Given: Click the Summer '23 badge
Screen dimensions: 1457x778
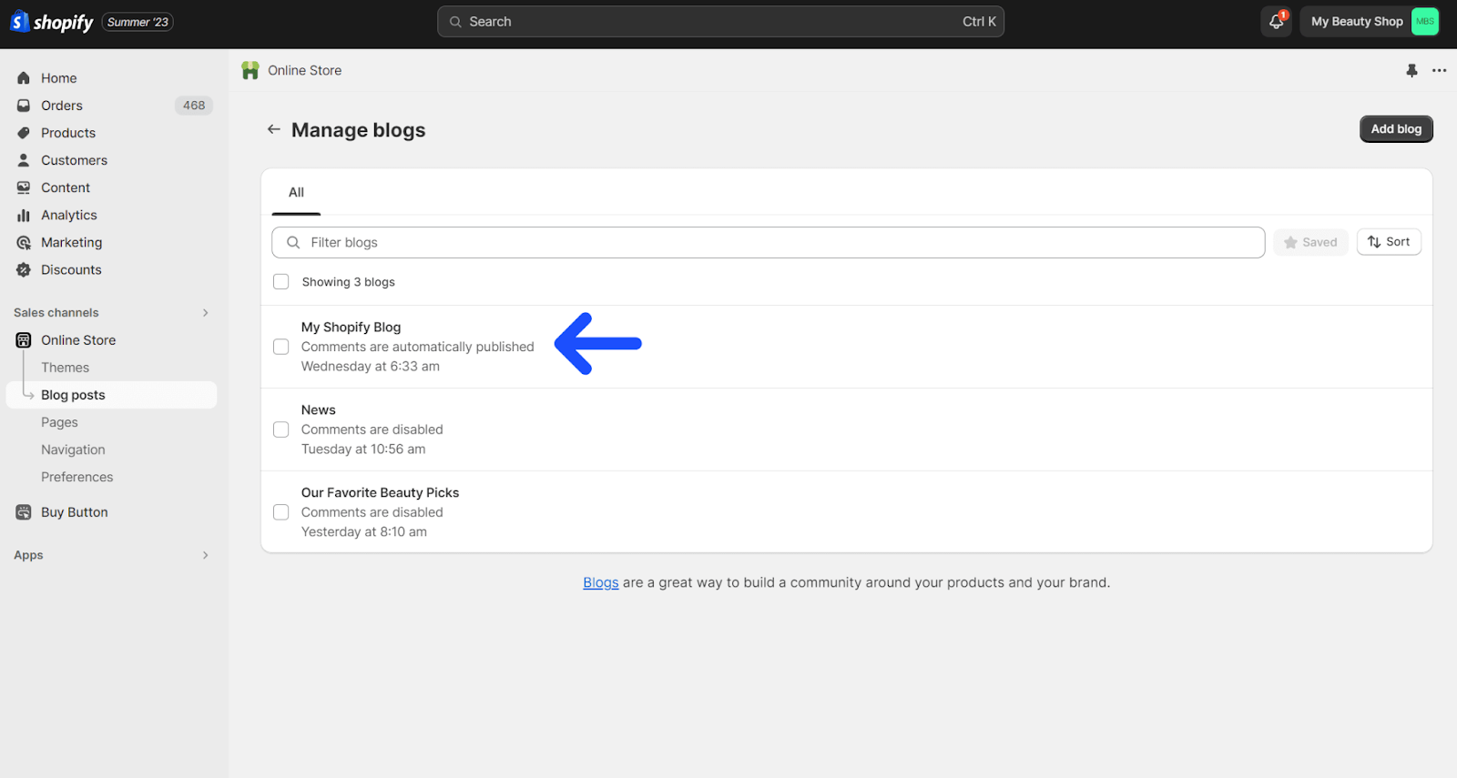Looking at the screenshot, I should pos(138,22).
